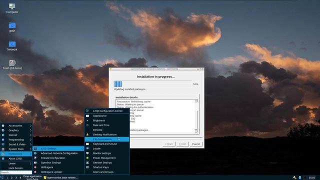Image resolution: width=320 pixels, height=180 pixels.
Task: Click the Programming category icon
Action: coord(3,140)
